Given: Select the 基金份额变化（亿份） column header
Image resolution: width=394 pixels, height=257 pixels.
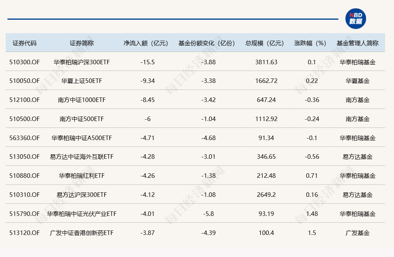Looking at the screenshot, I should (x=207, y=43).
